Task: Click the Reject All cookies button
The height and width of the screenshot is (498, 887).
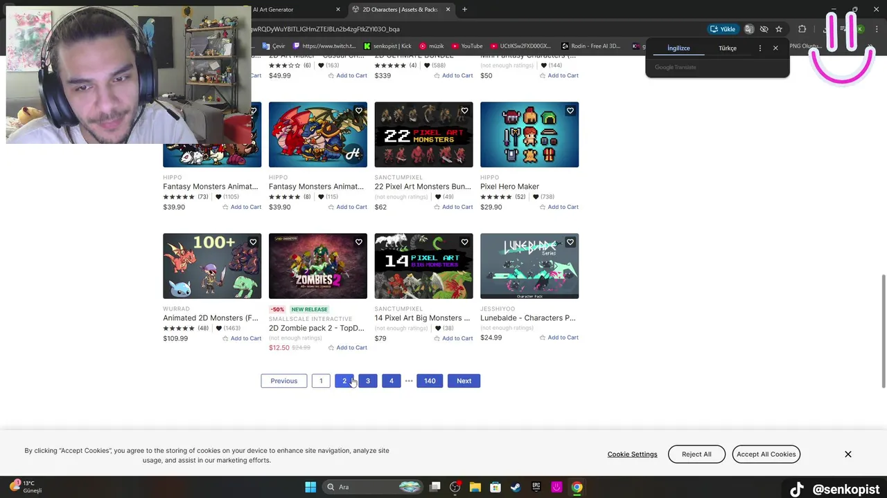Action: (696, 454)
